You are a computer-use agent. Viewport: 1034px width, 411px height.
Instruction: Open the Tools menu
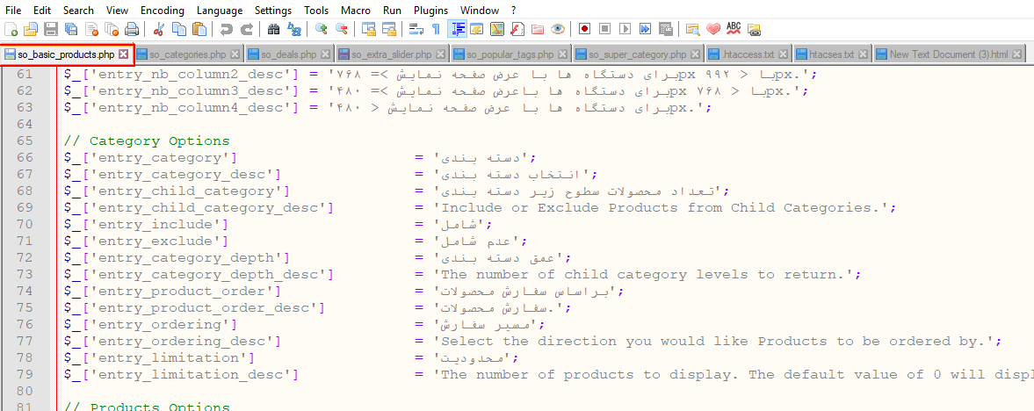316,11
